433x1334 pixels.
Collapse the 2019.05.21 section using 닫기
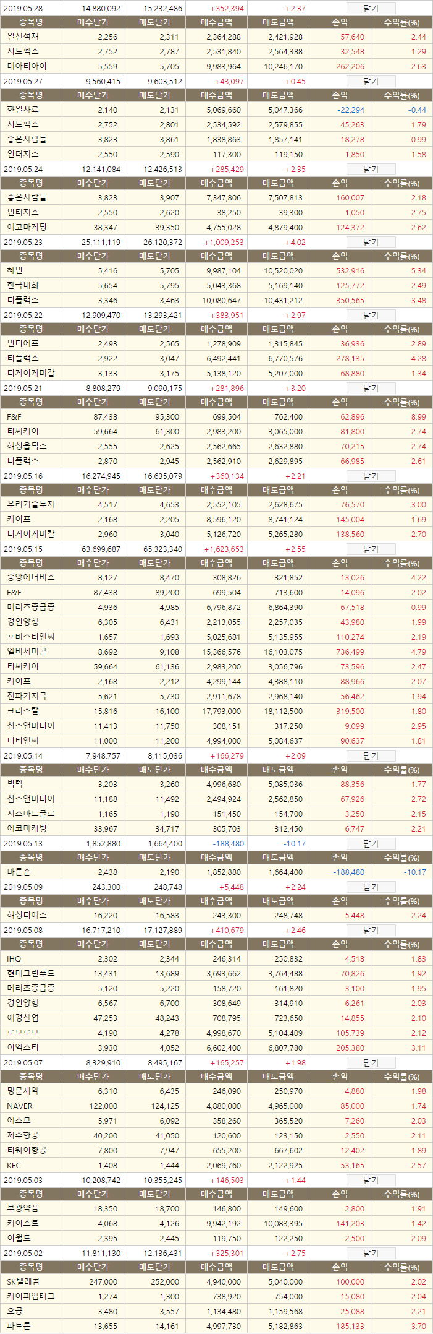pos(371,389)
